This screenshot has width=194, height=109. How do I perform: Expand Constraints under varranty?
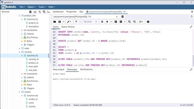(22, 74)
